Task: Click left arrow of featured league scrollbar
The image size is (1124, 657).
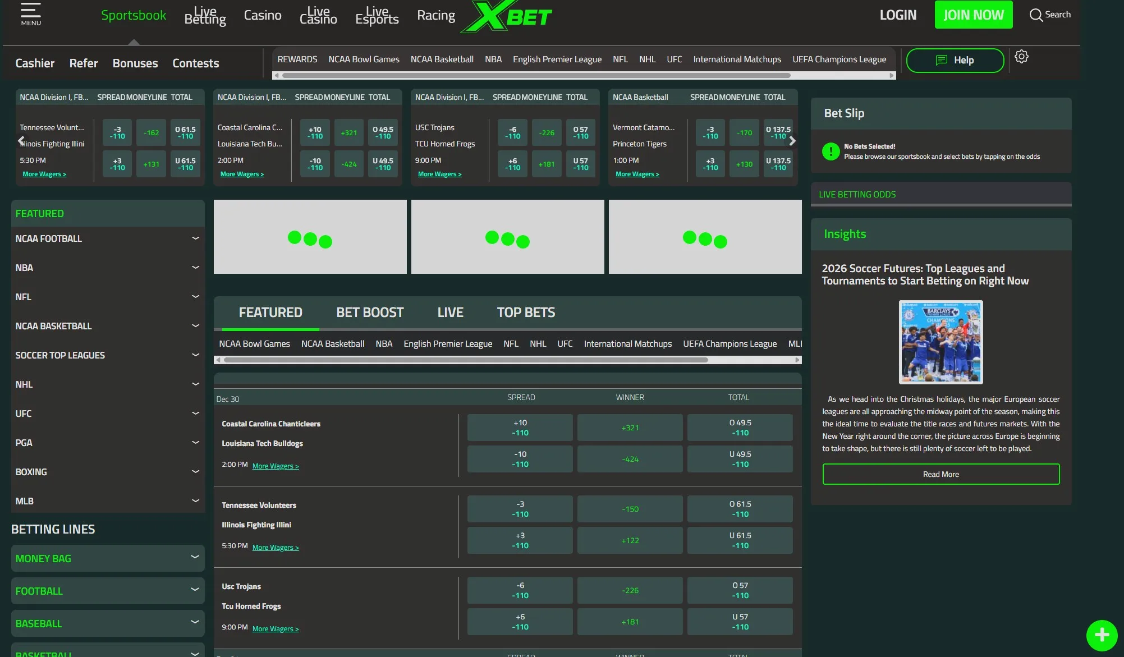Action: pyautogui.click(x=218, y=360)
